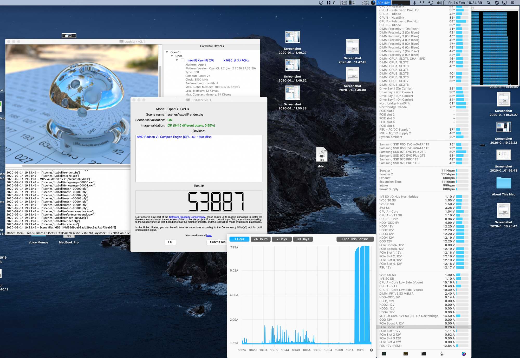Select Northbridge Tdiode temperature row
Screen dimensions: 520x358
[424, 107]
